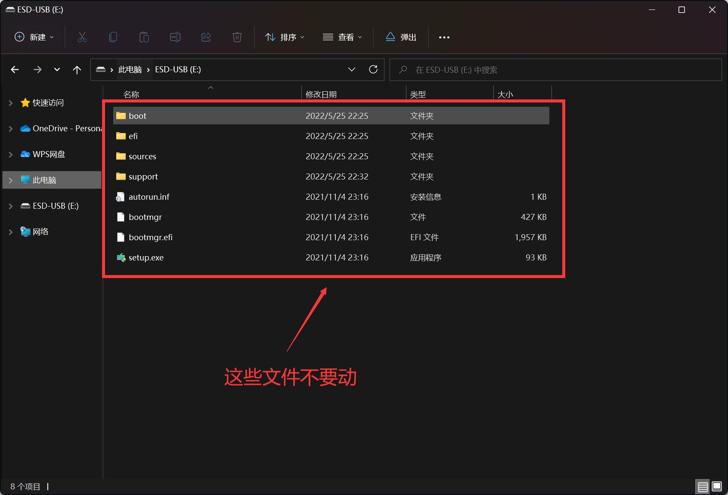This screenshot has height=495, width=728.
Task: Navigate to 此电脑 via the breadcrumb
Action: 130,69
